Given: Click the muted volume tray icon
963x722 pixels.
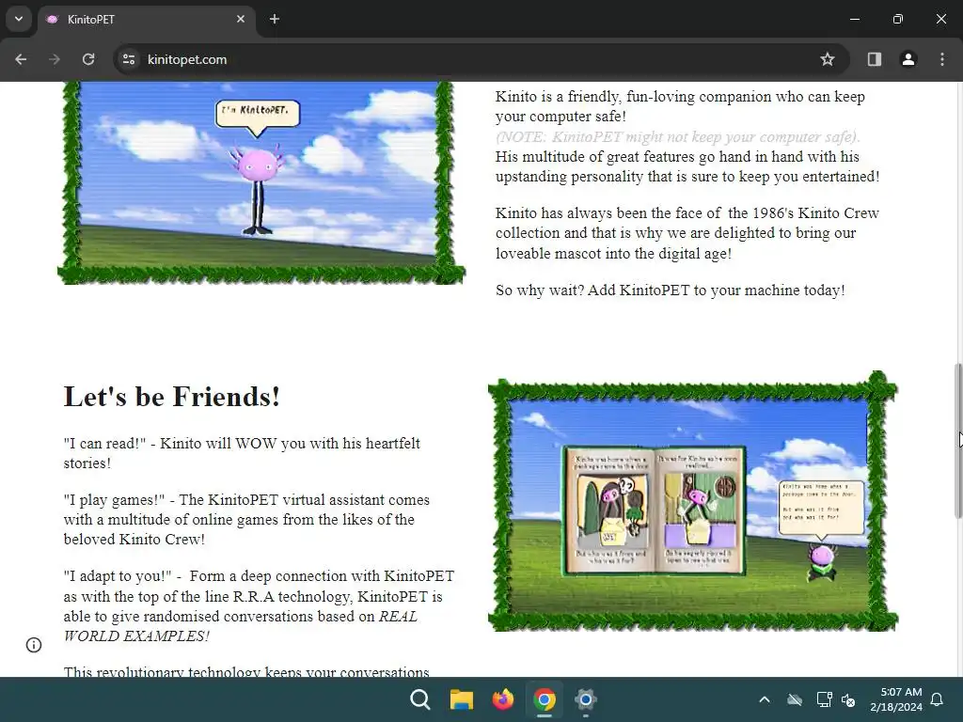Looking at the screenshot, I should click(x=849, y=699).
